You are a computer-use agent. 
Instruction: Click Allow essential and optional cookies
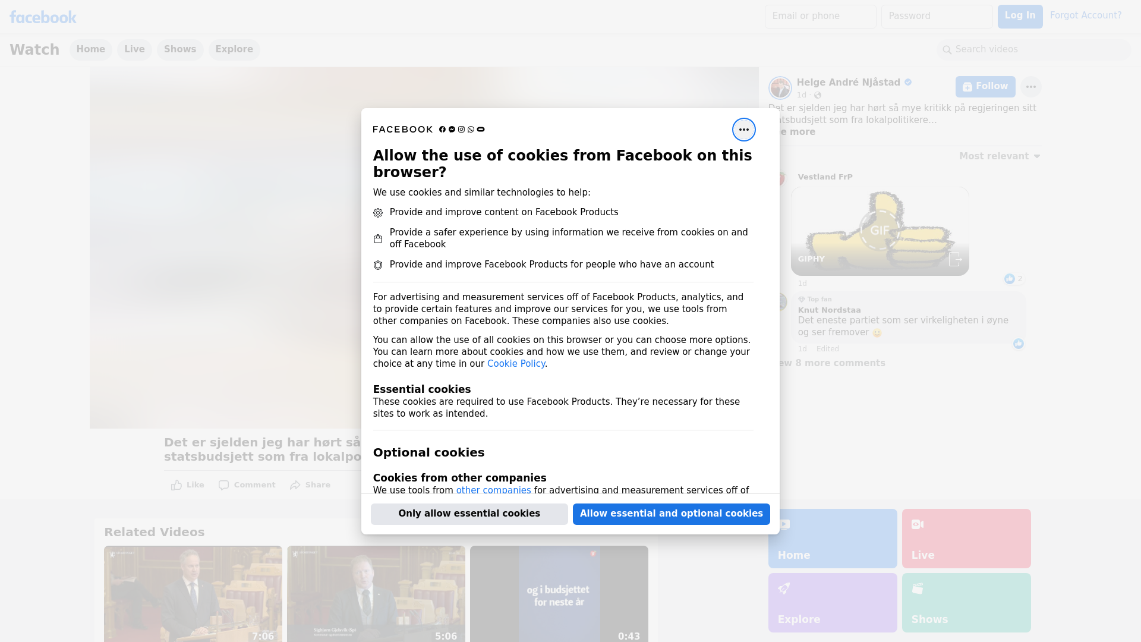[x=671, y=514]
